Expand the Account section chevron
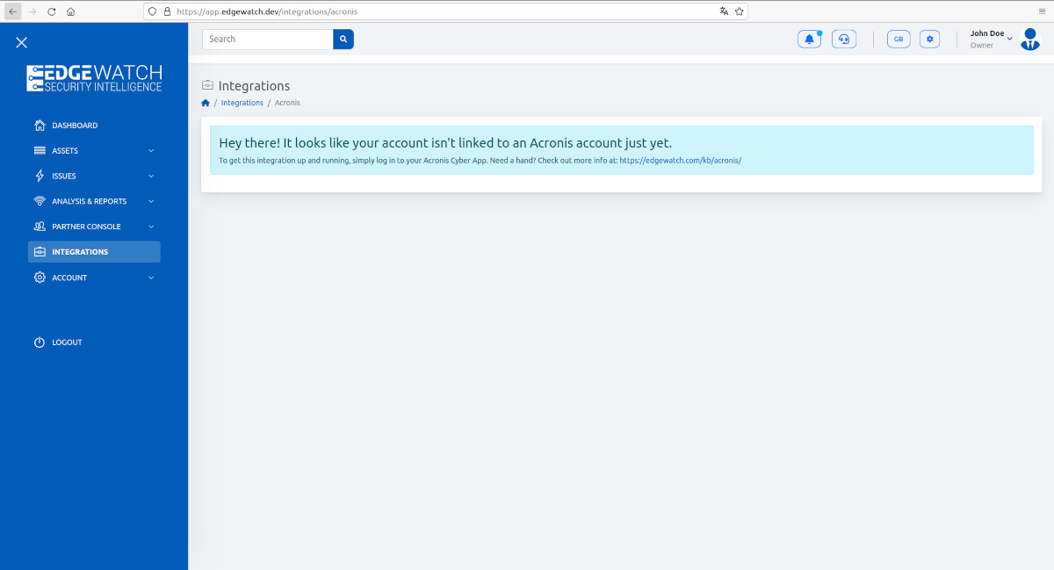This screenshot has height=570, width=1054. pyautogui.click(x=150, y=277)
